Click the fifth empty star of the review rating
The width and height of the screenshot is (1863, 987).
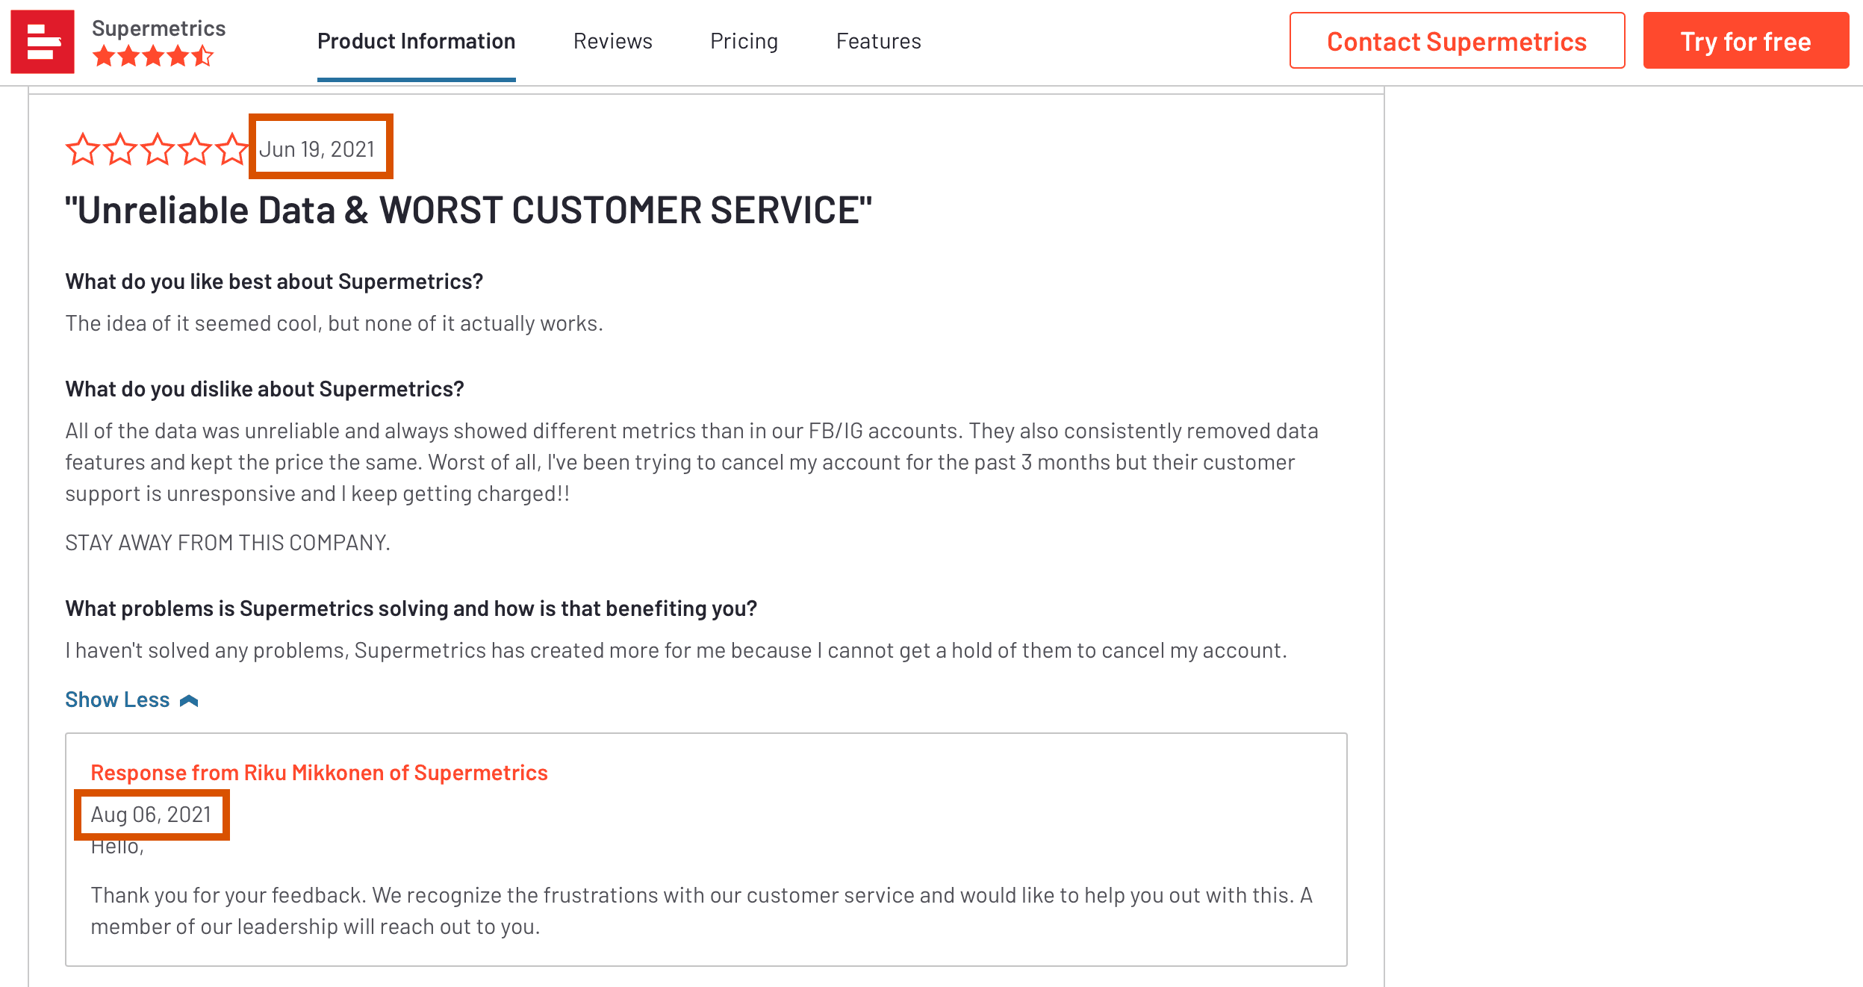click(x=232, y=149)
